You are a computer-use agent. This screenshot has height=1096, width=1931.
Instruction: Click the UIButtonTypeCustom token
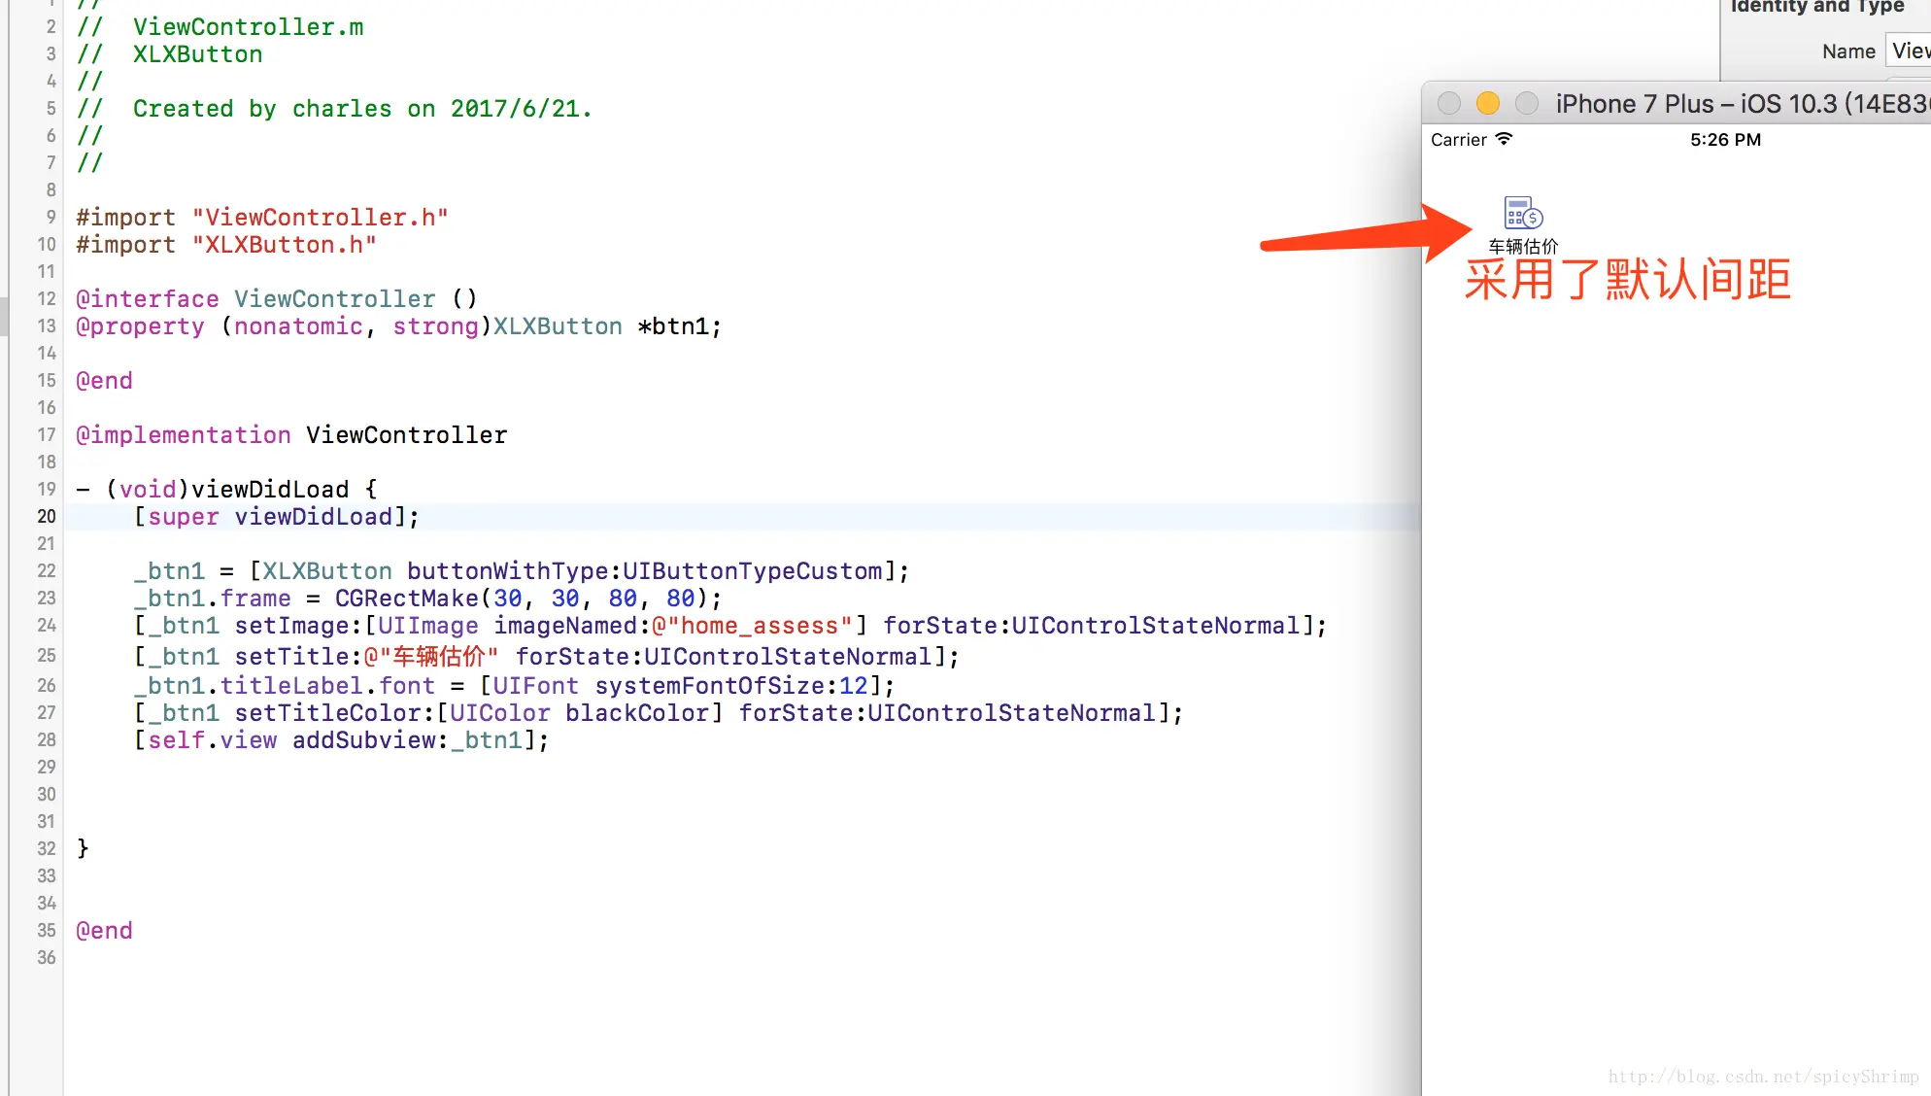click(x=753, y=571)
